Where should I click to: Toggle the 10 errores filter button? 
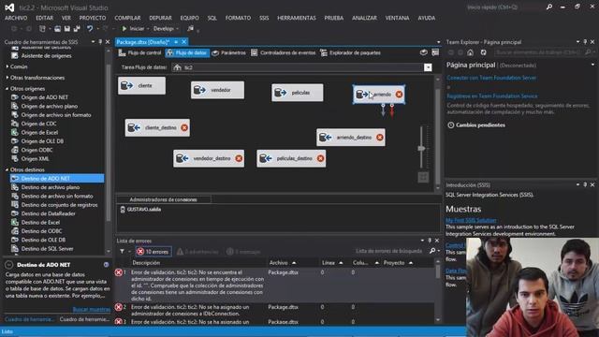153,252
